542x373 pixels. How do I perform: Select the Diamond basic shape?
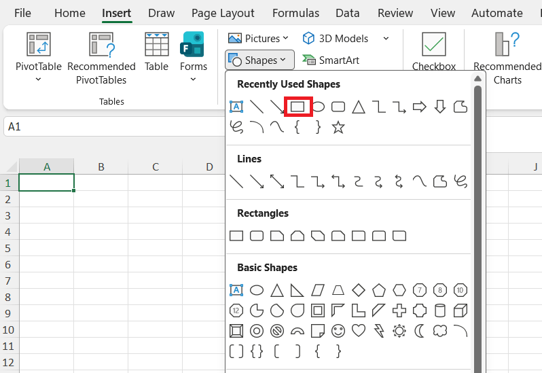click(x=359, y=290)
